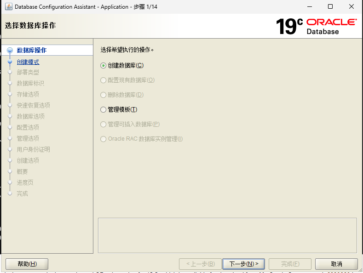
Task: Click the 配置选项 step in sidebar
Action: pyautogui.click(x=28, y=127)
